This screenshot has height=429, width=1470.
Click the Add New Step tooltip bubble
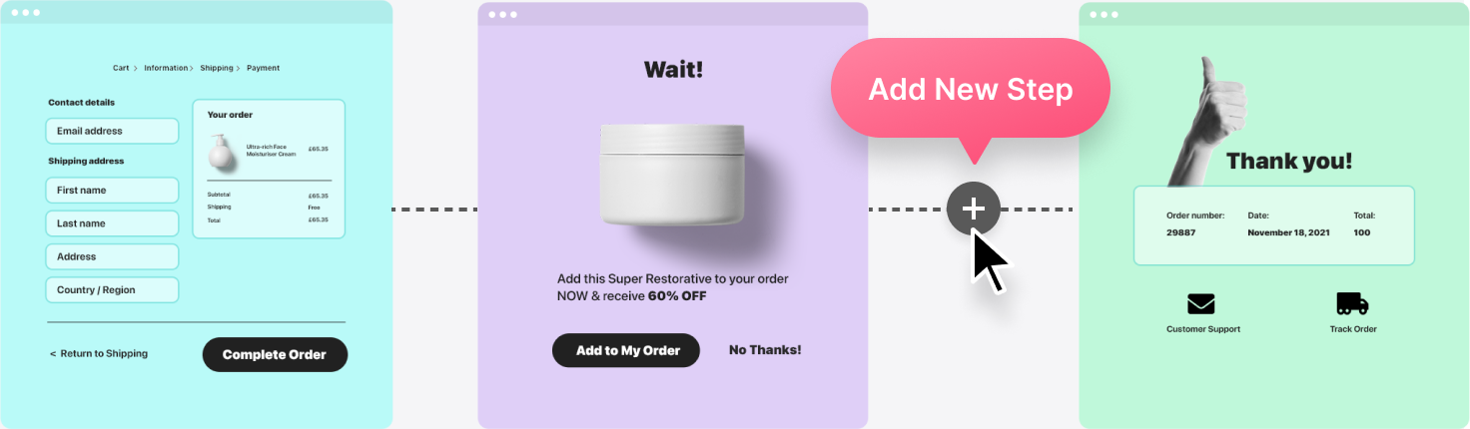pyautogui.click(x=970, y=90)
